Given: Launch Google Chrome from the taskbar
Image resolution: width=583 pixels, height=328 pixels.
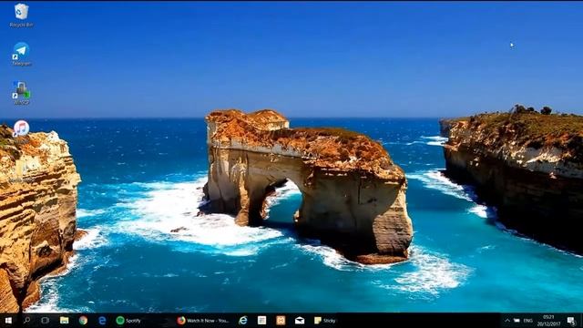Looking at the screenshot, I should click(x=83, y=320).
